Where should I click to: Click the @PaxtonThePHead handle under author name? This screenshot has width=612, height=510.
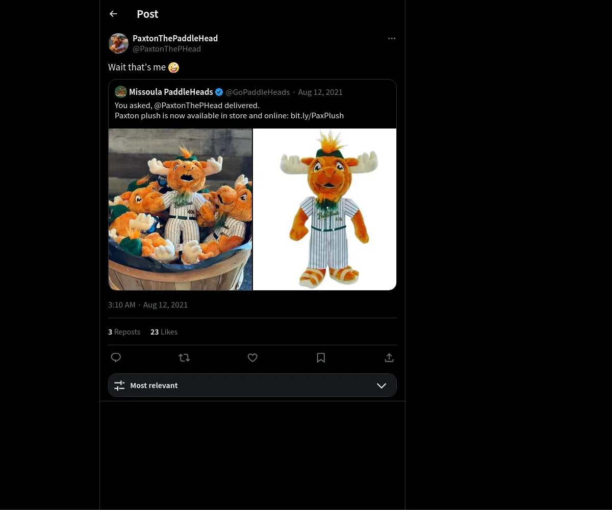point(167,49)
